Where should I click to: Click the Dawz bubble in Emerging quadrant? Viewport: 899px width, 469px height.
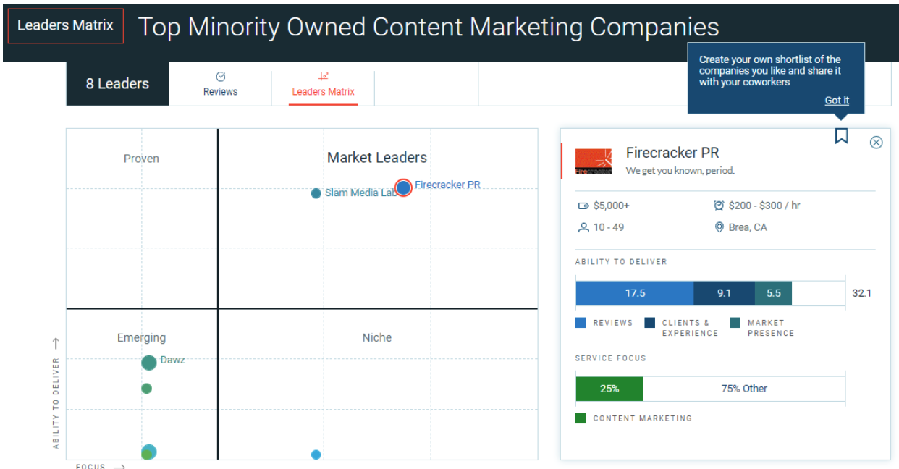pos(148,363)
